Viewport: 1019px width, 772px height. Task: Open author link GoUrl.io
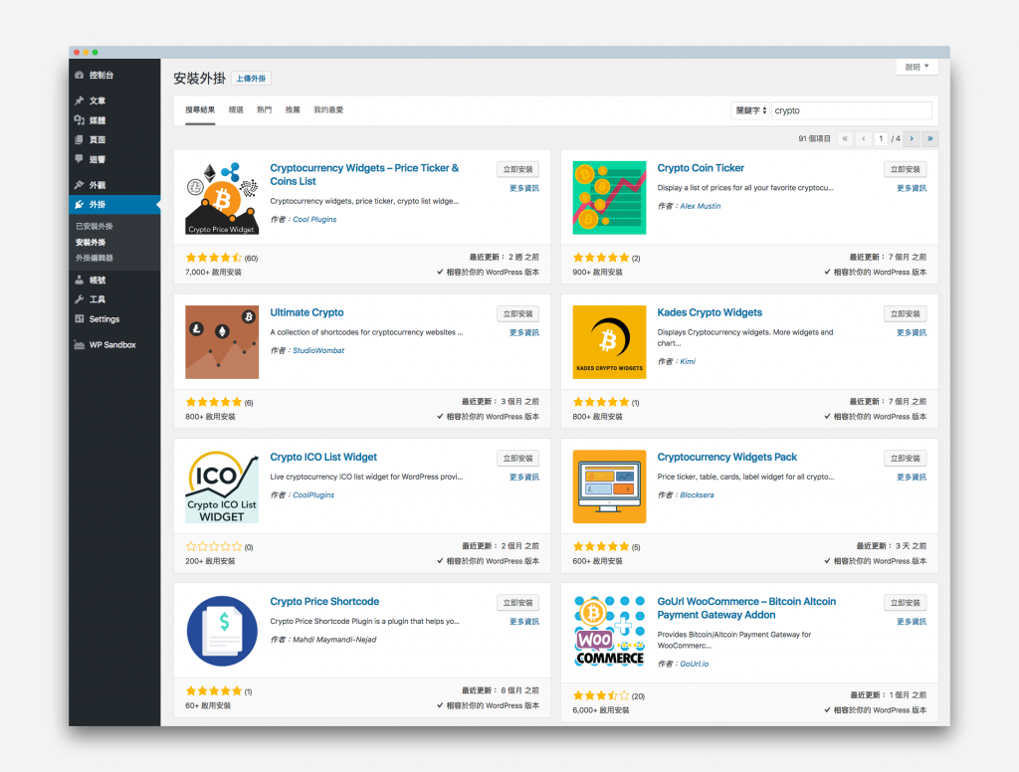694,664
